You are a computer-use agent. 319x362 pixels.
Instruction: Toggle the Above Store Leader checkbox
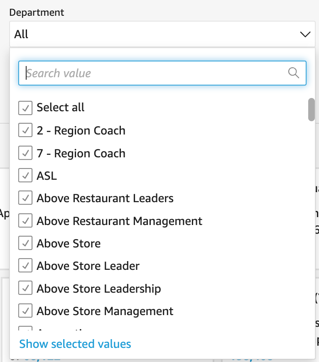[25, 266]
